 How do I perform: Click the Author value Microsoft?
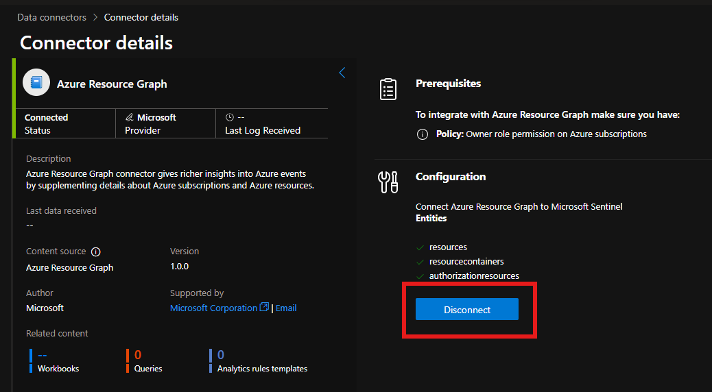coord(45,308)
